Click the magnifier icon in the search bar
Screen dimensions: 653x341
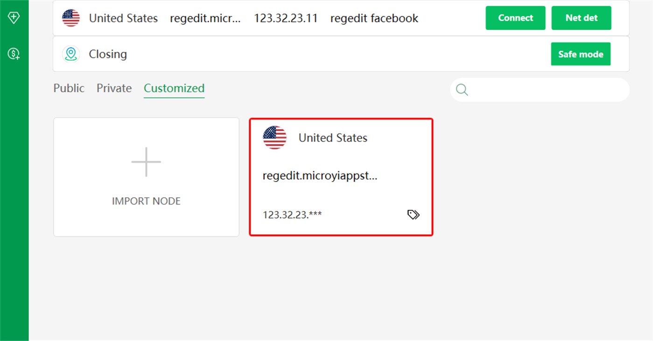462,90
